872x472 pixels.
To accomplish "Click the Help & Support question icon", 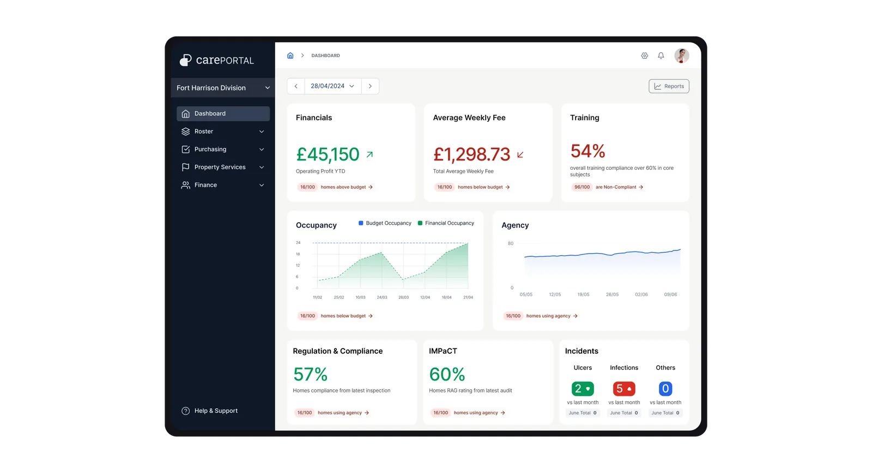I will point(186,411).
